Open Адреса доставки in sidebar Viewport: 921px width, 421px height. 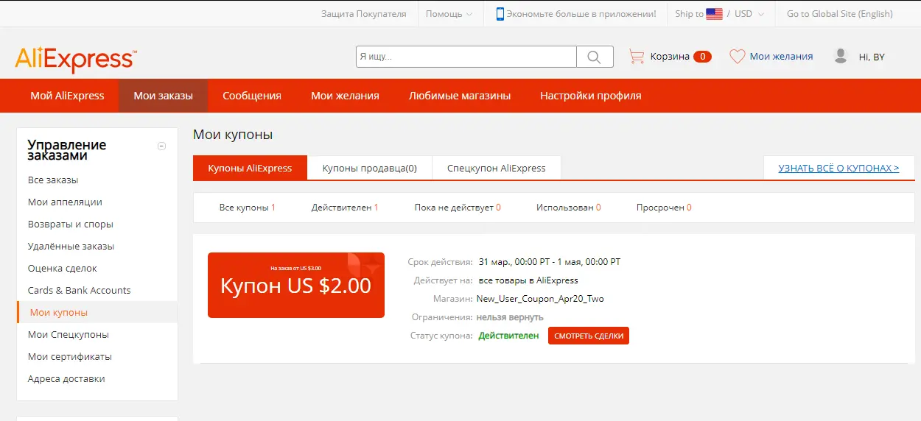coord(66,378)
